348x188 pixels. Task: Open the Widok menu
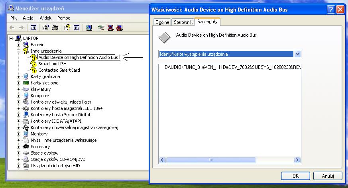pyautogui.click(x=45, y=18)
